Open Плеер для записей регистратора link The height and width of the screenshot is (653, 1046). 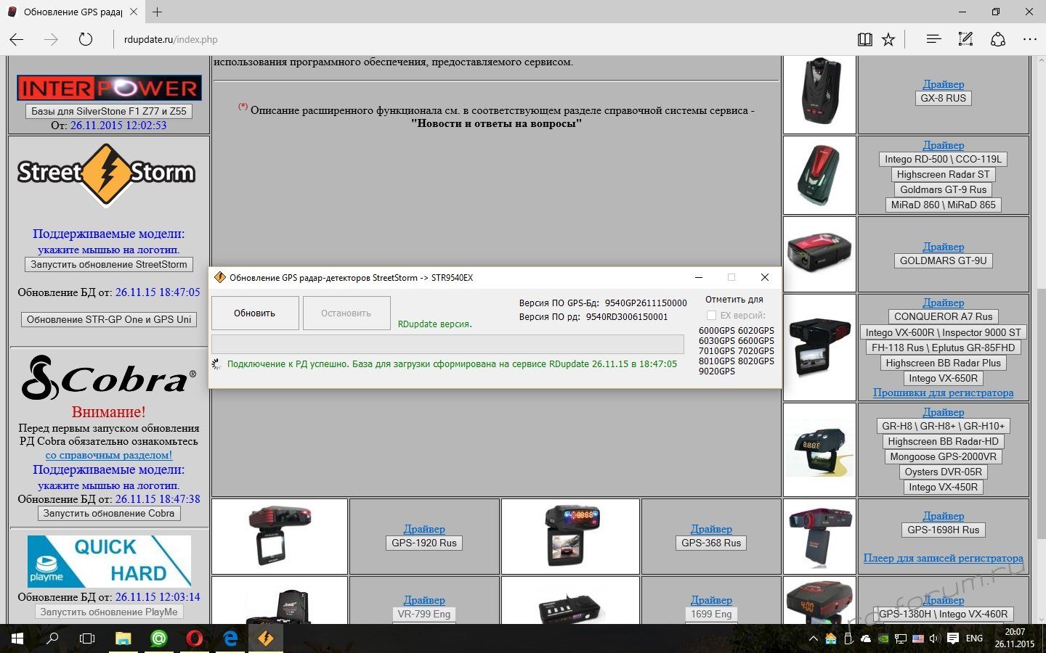[944, 558]
